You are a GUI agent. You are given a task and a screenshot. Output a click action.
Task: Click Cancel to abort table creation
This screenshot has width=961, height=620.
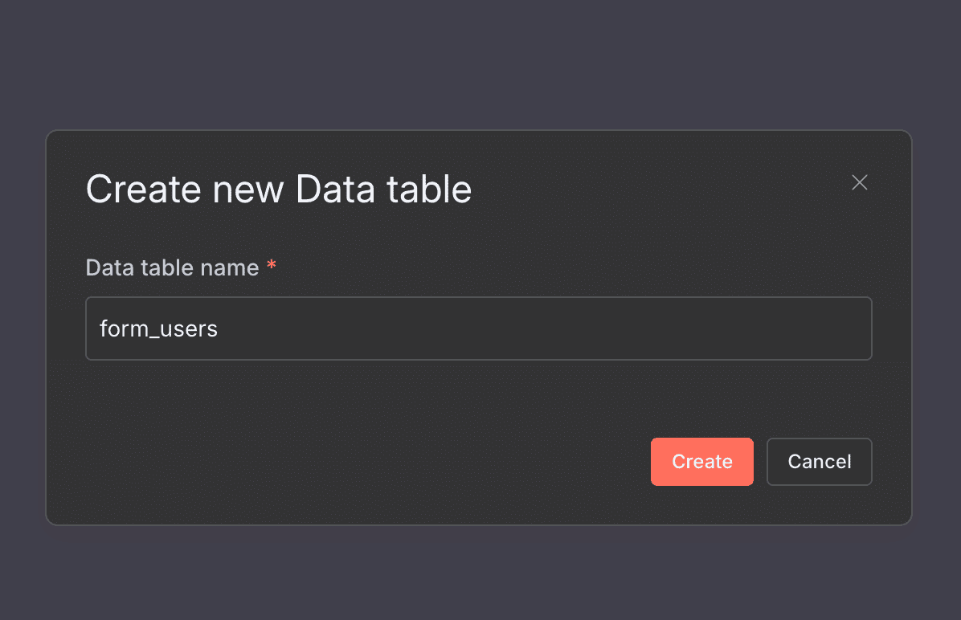point(819,461)
